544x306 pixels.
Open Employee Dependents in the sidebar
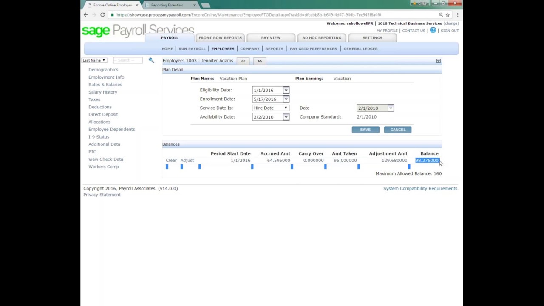coord(111,129)
